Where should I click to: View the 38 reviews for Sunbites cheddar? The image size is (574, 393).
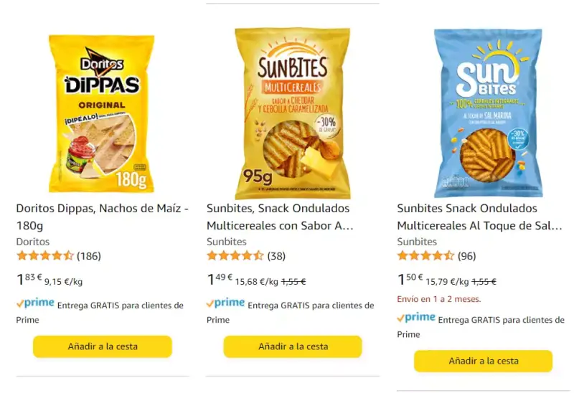click(x=276, y=256)
